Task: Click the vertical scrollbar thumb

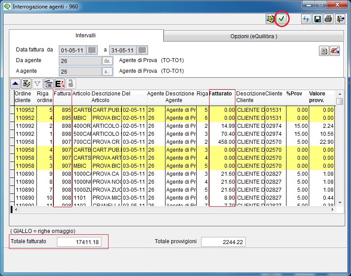Action: point(340,101)
